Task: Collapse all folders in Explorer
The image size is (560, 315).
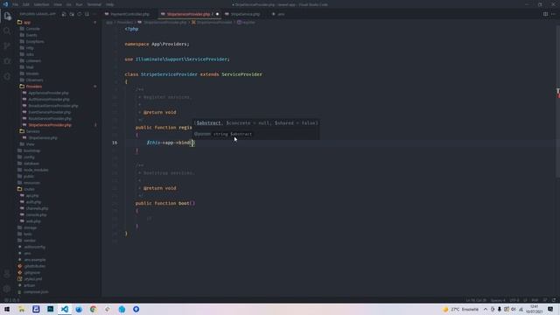Action: tap(87, 14)
